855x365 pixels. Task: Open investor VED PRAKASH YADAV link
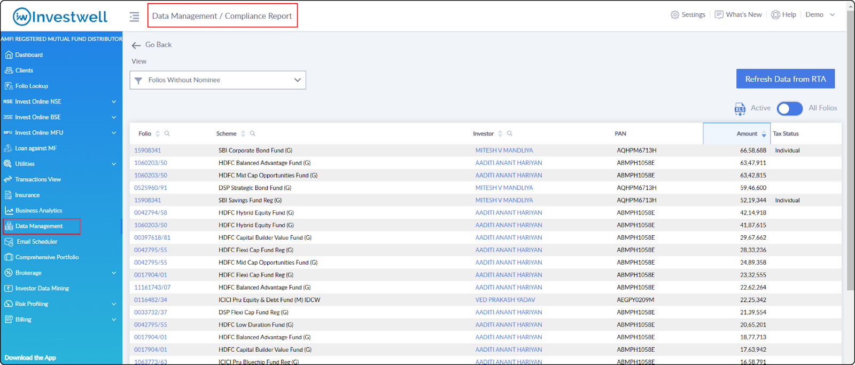click(x=505, y=300)
